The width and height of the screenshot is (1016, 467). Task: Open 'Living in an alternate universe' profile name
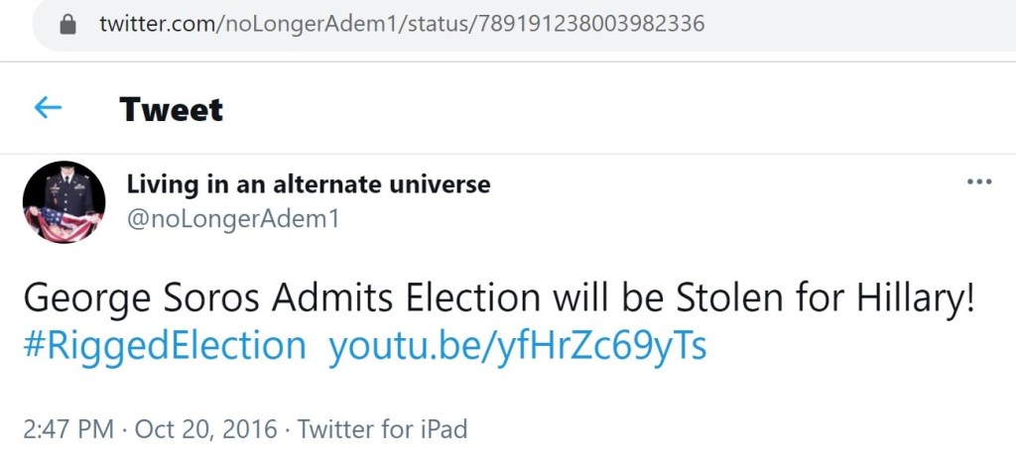click(308, 184)
